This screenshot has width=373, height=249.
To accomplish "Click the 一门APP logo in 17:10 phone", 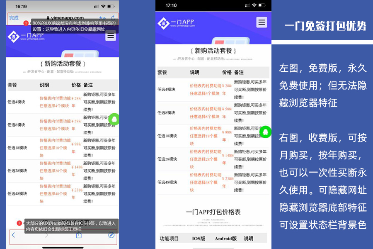I will [x=176, y=23].
